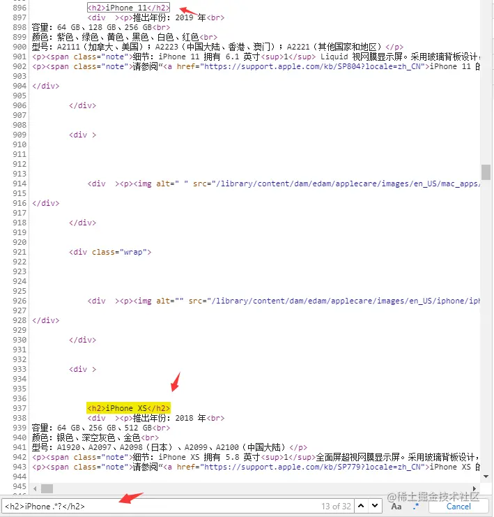Click closing div tag on line 904

tap(46, 86)
